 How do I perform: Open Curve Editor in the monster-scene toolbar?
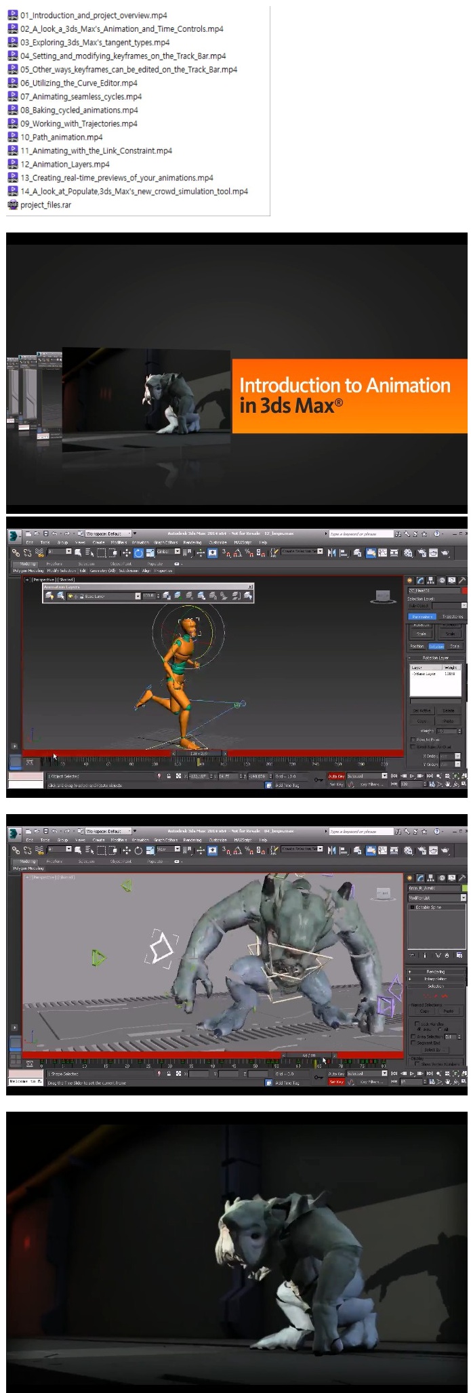tap(383, 849)
